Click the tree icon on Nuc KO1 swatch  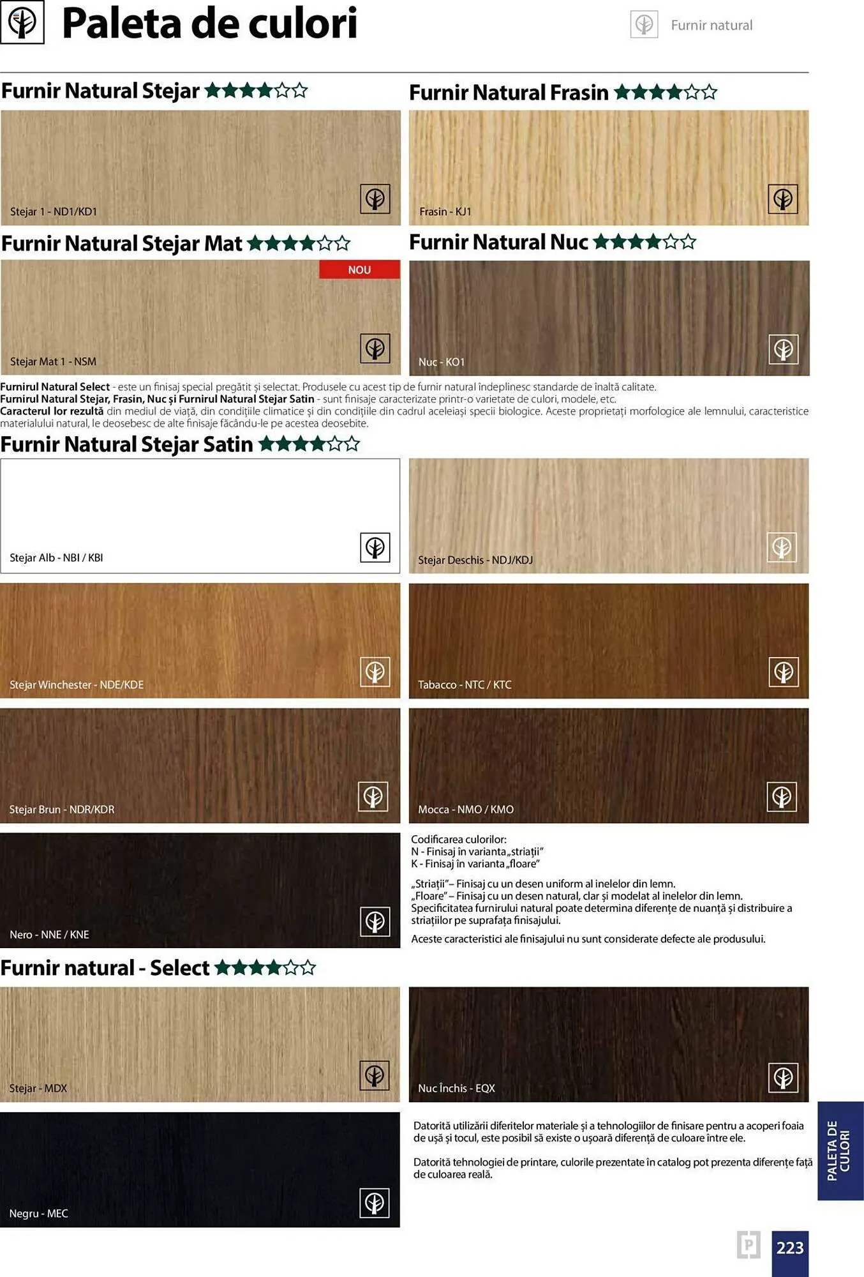(783, 349)
